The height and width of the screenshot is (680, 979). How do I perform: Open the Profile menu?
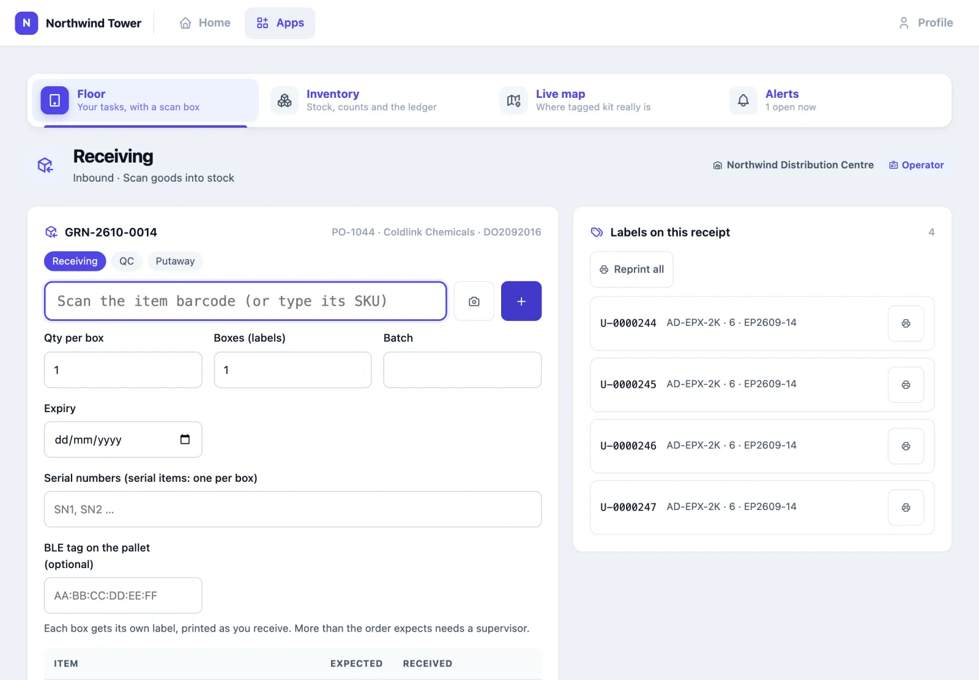(925, 23)
